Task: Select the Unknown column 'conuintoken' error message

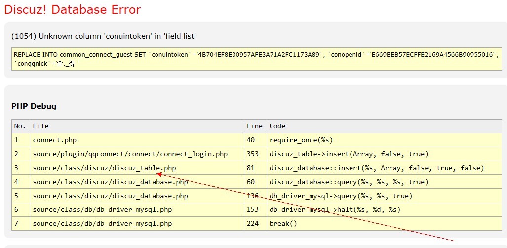Action: point(104,36)
